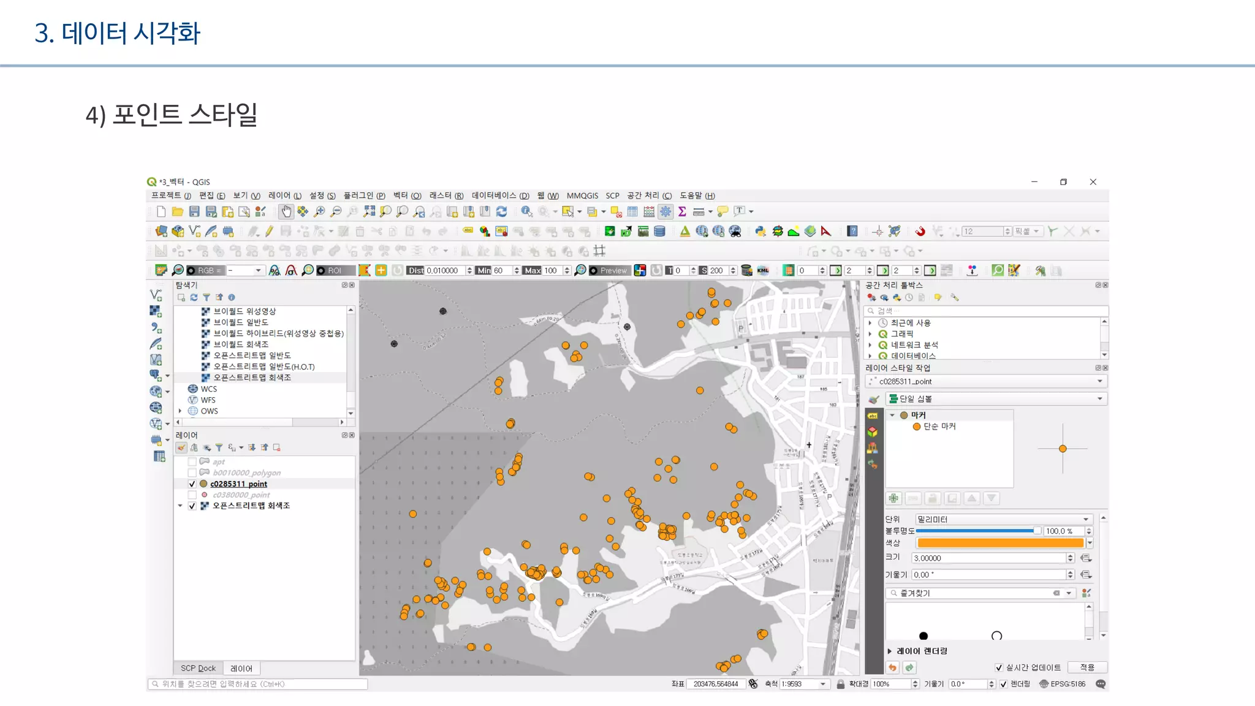
Task: Open the attribute table icon
Action: [x=632, y=211]
